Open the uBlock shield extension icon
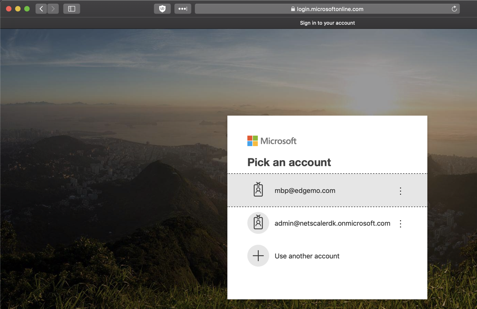Image resolution: width=477 pixels, height=309 pixels. click(162, 9)
